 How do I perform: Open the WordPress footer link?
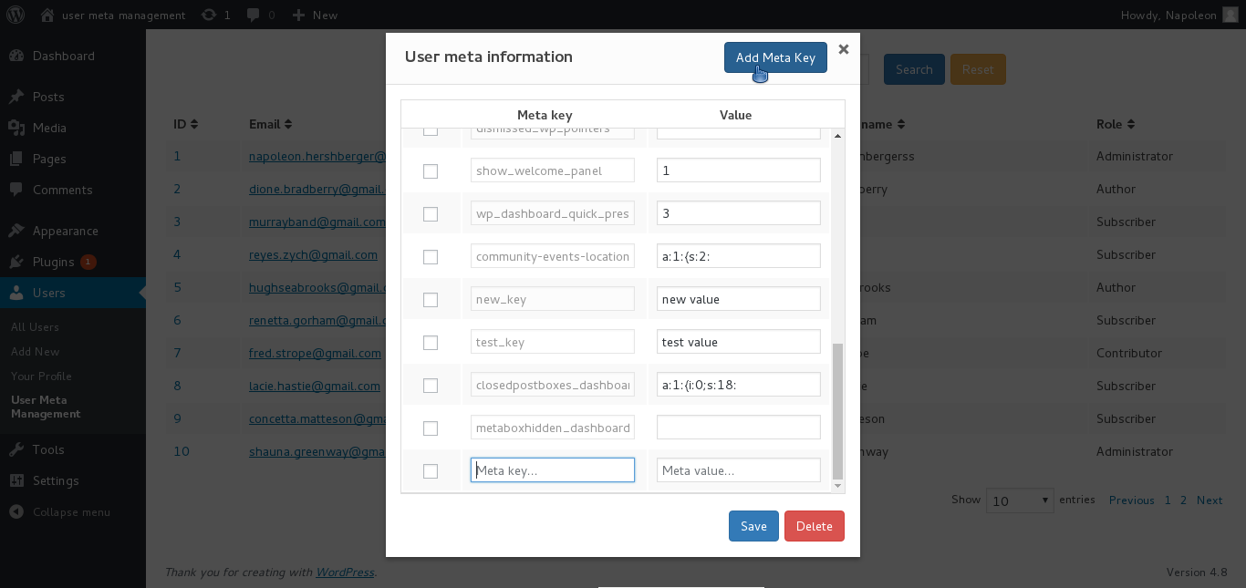[x=345, y=573]
